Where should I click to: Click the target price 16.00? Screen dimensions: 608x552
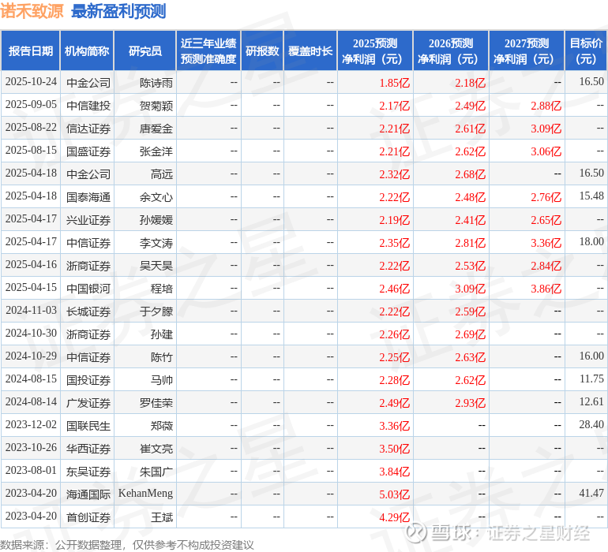pos(591,356)
